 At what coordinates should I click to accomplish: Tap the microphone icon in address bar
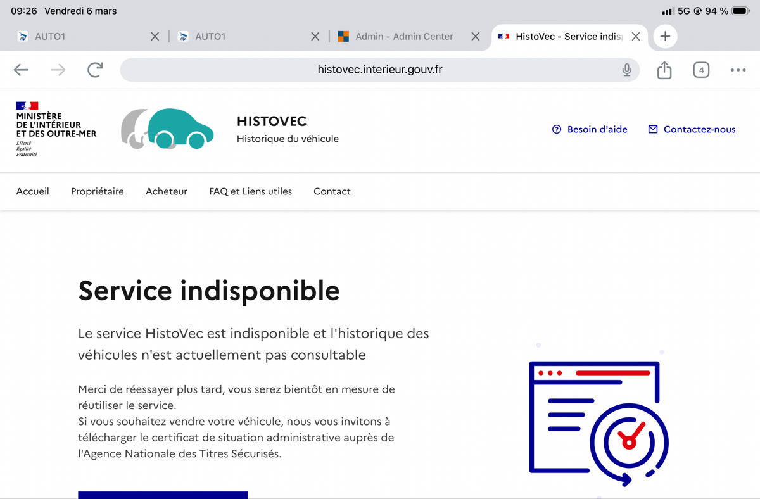click(626, 70)
